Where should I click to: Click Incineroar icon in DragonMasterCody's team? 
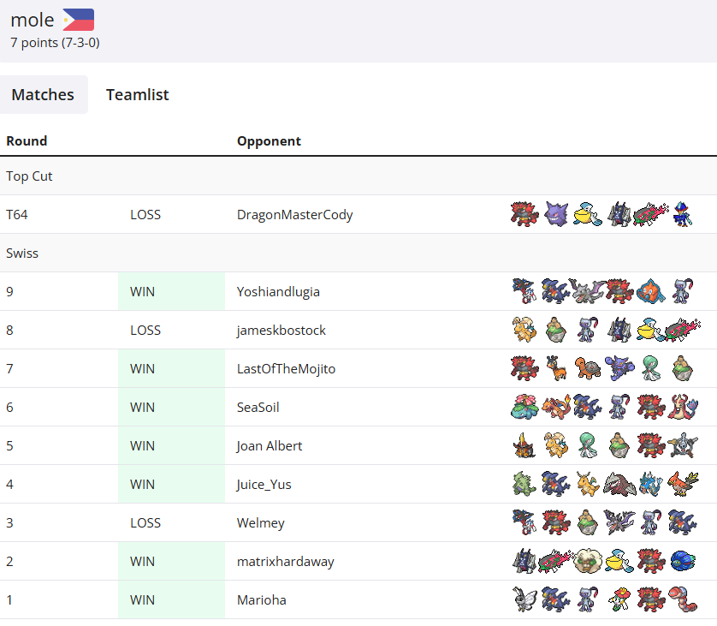point(524,214)
